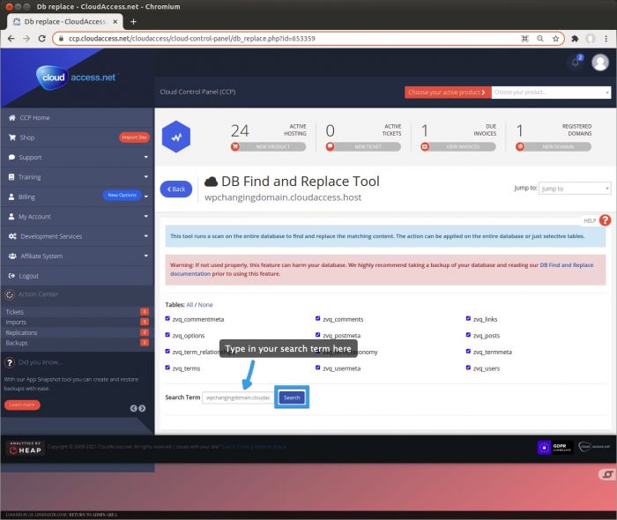Image resolution: width=617 pixels, height=520 pixels.
Task: Open the user avatar profile icon
Action: pos(600,63)
